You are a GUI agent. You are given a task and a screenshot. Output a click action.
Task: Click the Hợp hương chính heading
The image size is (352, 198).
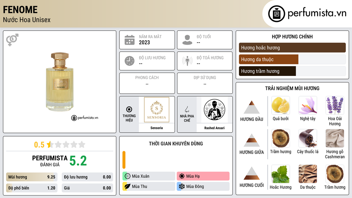[292, 36]
